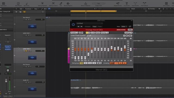Click the Track Zoom toolbar icon

pos(4,4)
